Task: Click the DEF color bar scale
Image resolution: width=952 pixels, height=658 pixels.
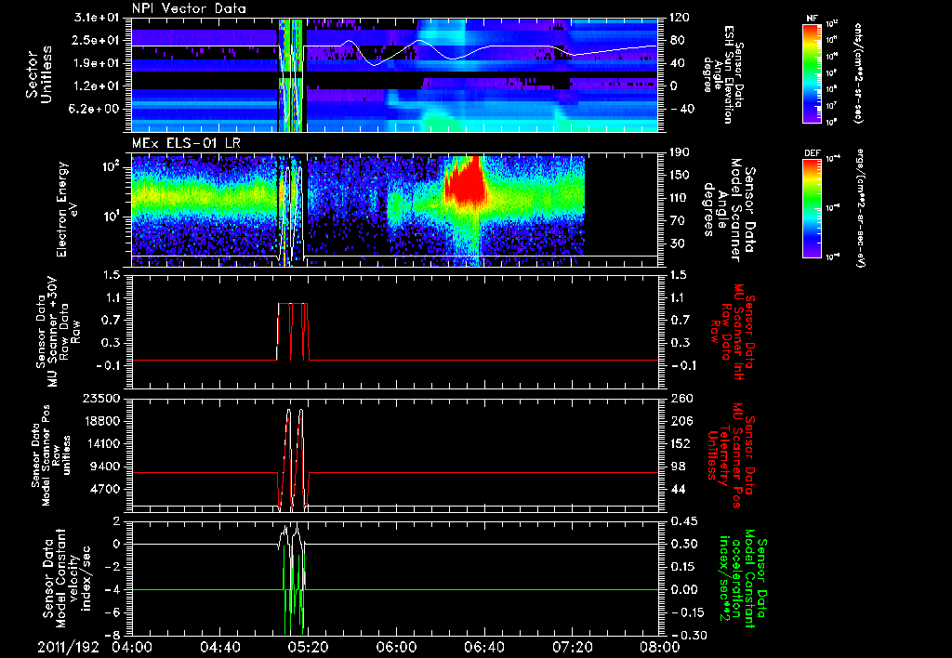Action: coord(812,207)
